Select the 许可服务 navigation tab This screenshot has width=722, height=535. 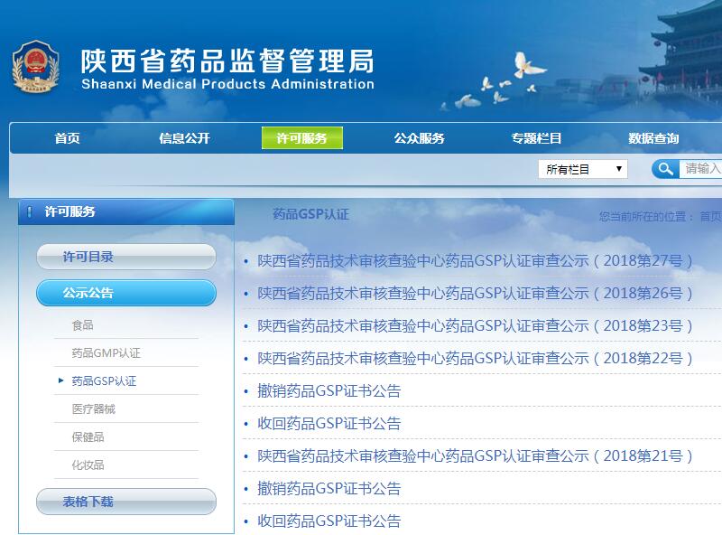(x=301, y=138)
